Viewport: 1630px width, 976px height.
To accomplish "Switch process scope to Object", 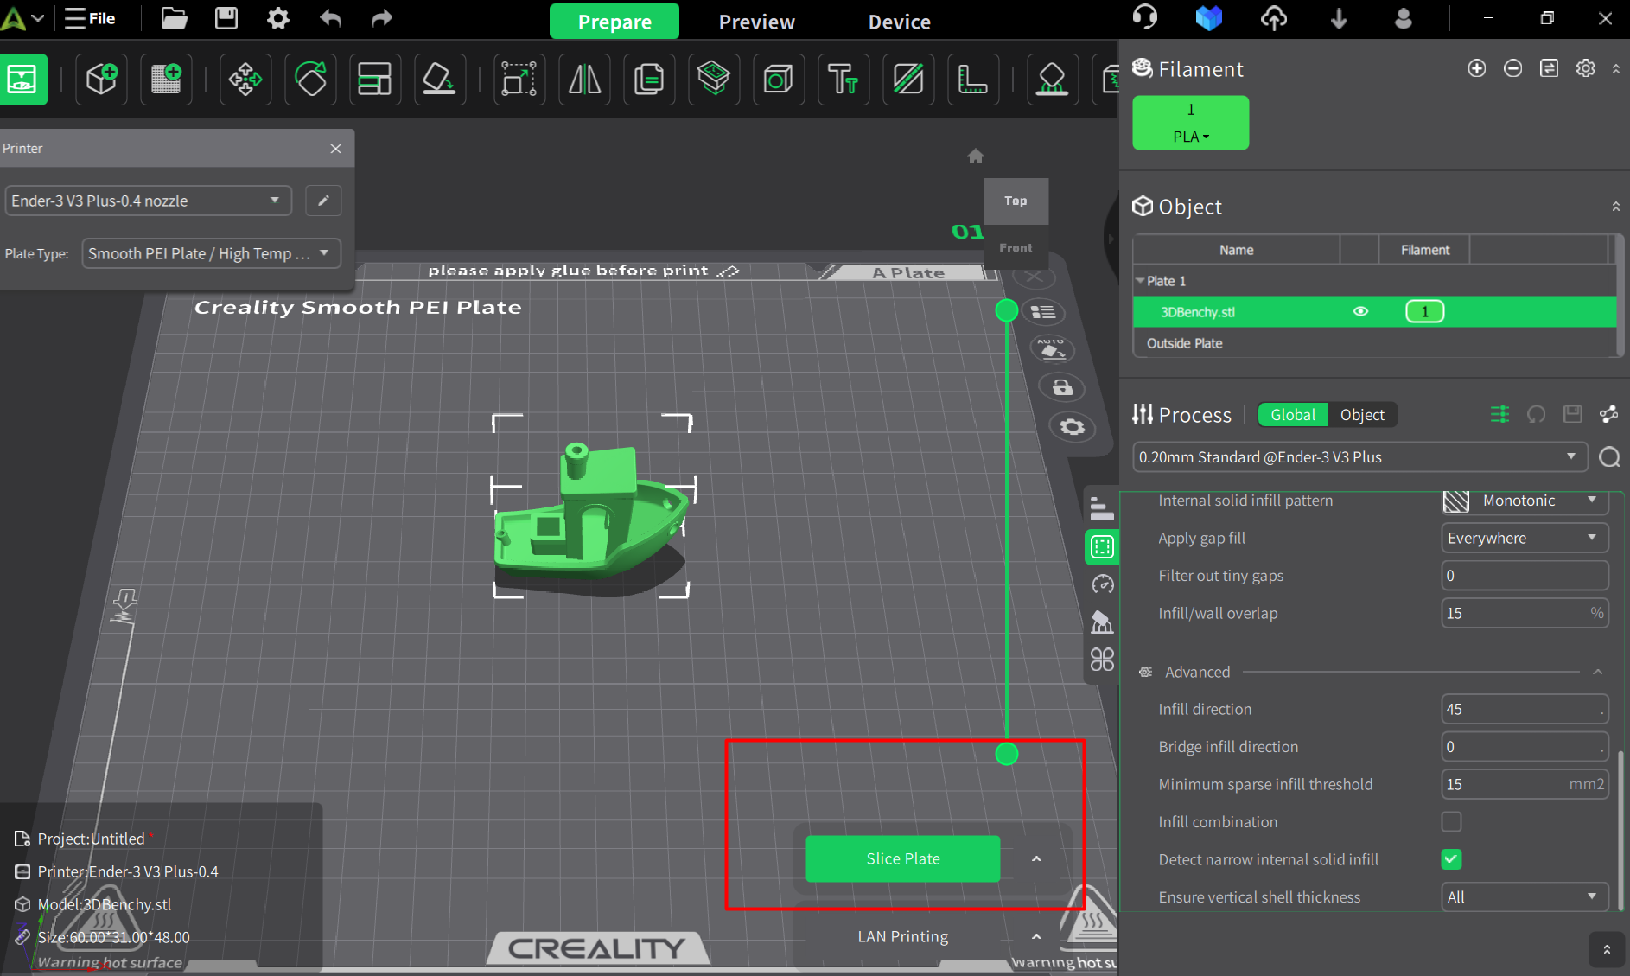I will tap(1362, 415).
